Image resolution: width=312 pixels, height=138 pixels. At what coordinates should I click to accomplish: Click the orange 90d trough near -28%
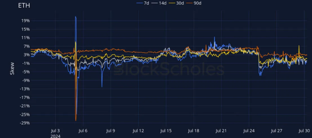tap(76, 121)
